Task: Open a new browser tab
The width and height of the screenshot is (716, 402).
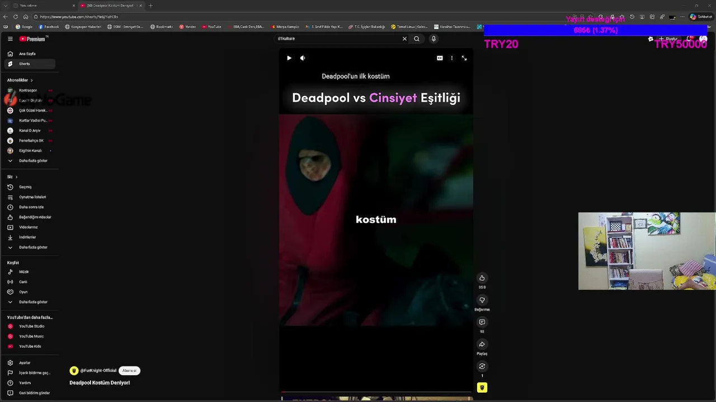Action: pyautogui.click(x=150, y=6)
